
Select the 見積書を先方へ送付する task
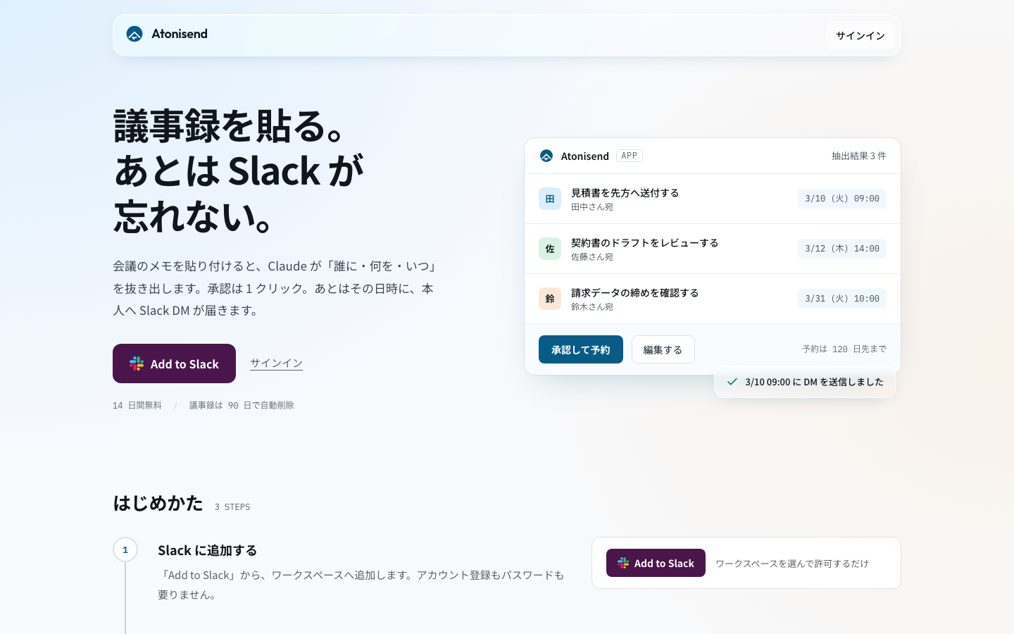[x=625, y=192]
